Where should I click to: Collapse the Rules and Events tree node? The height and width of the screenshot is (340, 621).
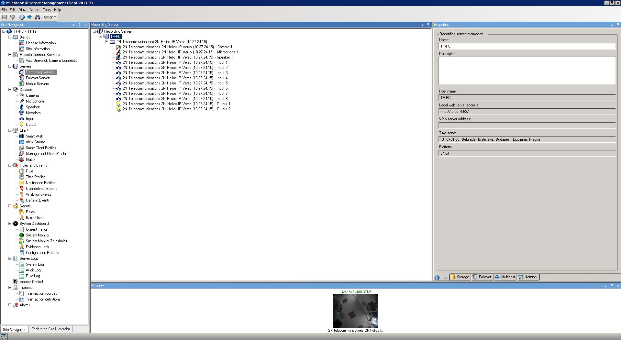[x=10, y=165]
